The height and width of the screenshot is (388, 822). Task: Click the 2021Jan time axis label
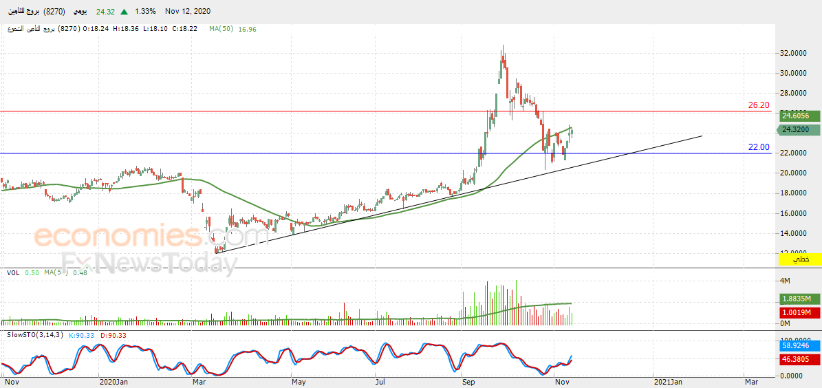coord(669,382)
